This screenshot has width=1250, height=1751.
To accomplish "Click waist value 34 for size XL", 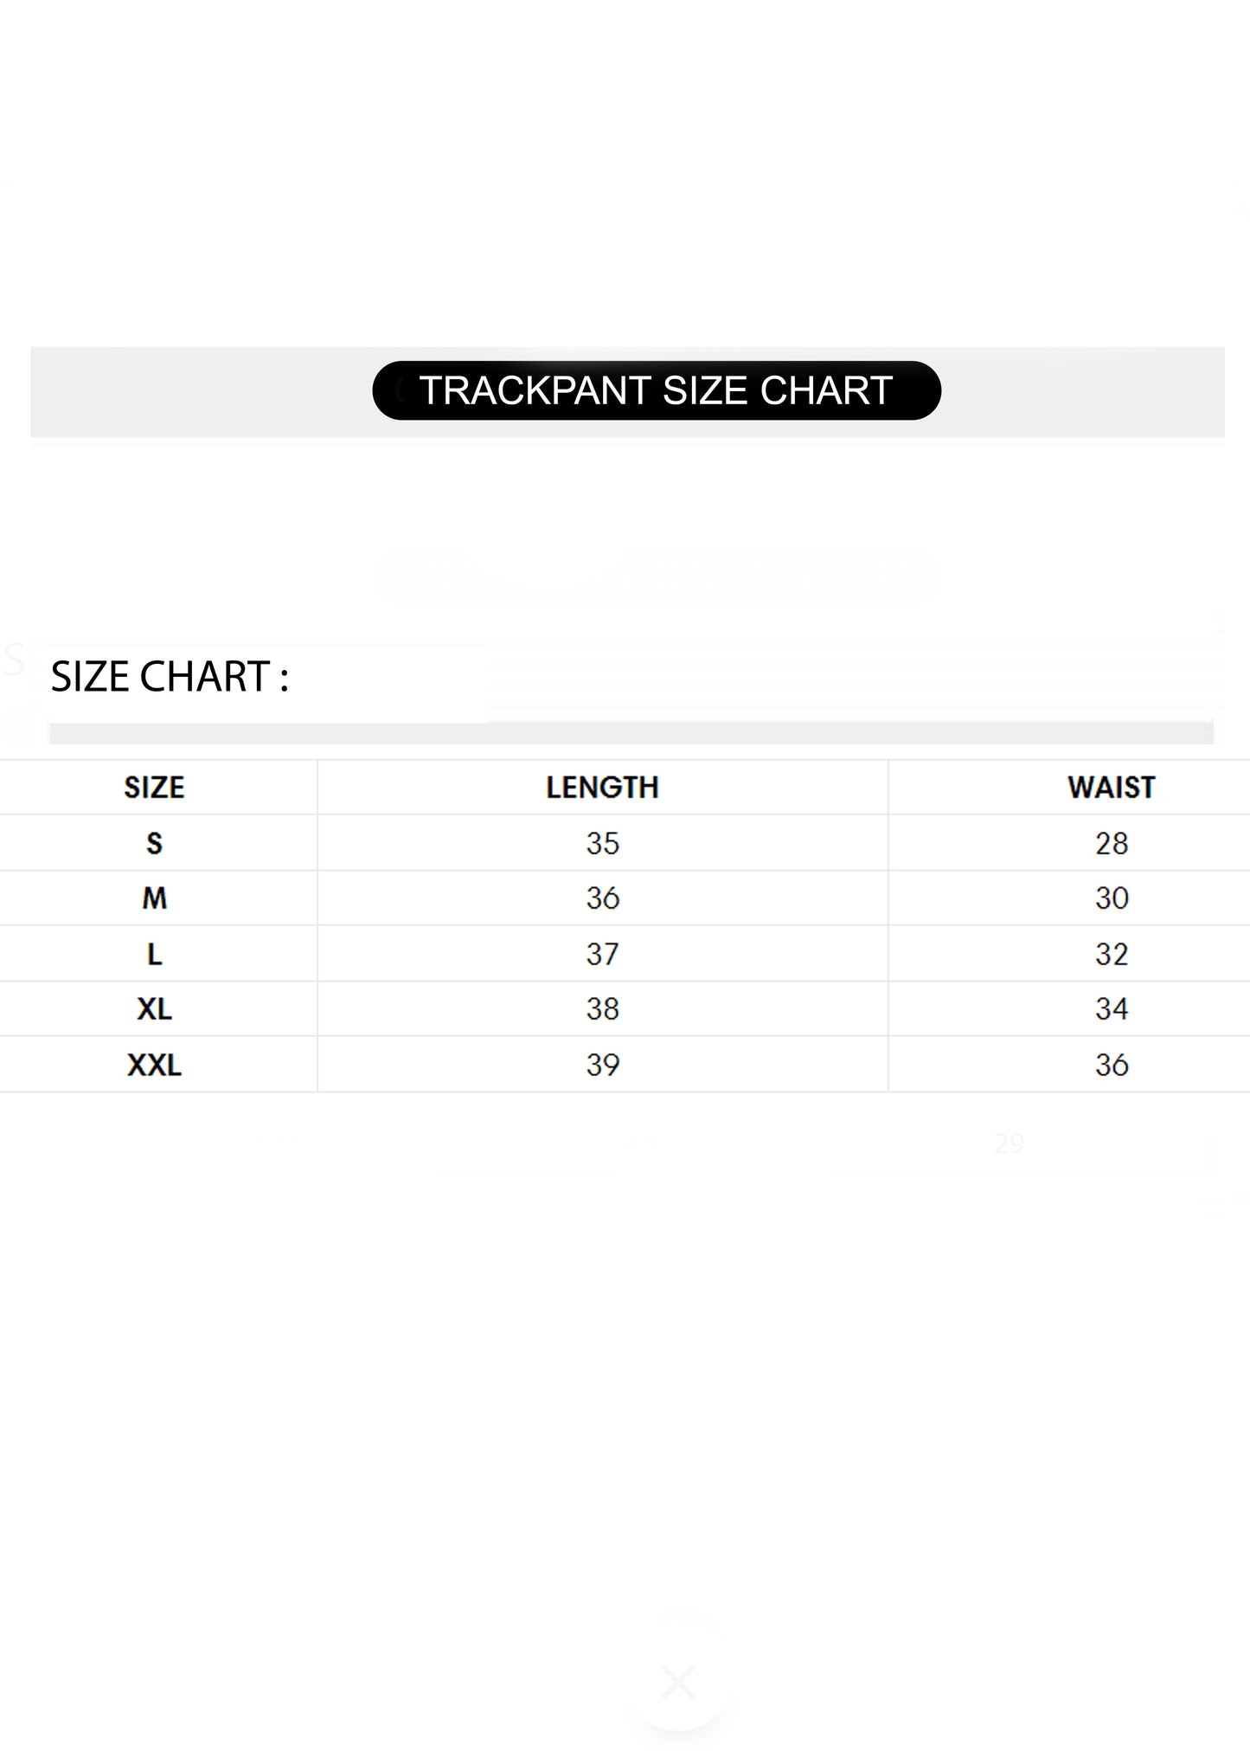I will tap(1111, 1009).
